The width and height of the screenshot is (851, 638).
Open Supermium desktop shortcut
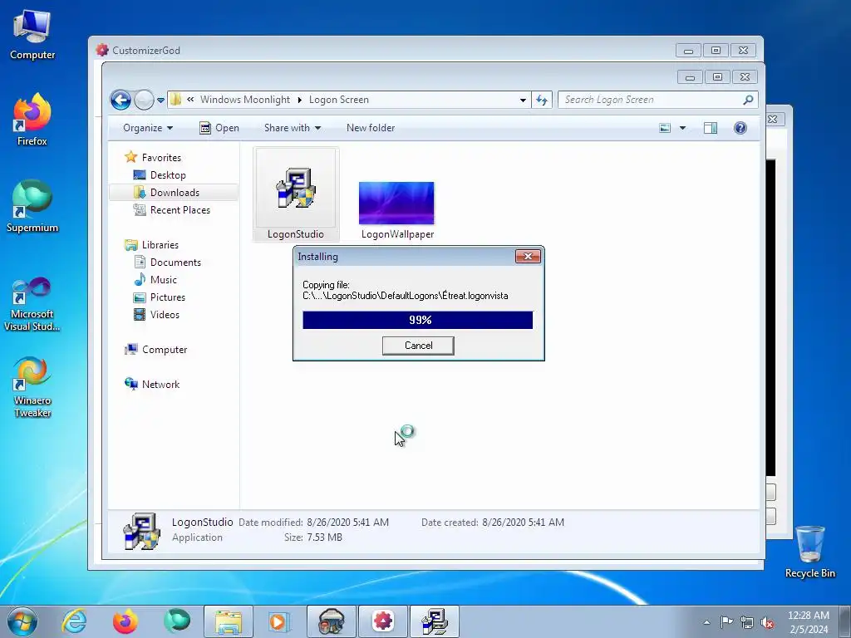[x=32, y=207]
